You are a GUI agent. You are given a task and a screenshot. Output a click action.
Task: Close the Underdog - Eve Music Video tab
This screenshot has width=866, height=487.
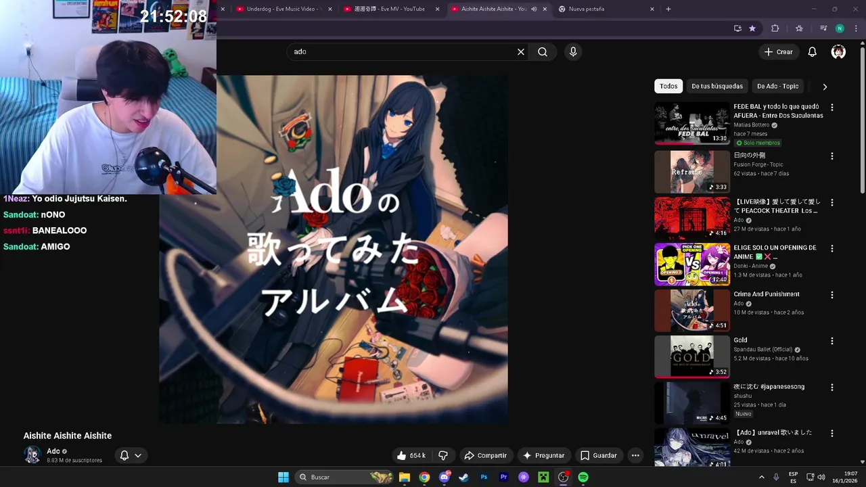click(x=330, y=9)
